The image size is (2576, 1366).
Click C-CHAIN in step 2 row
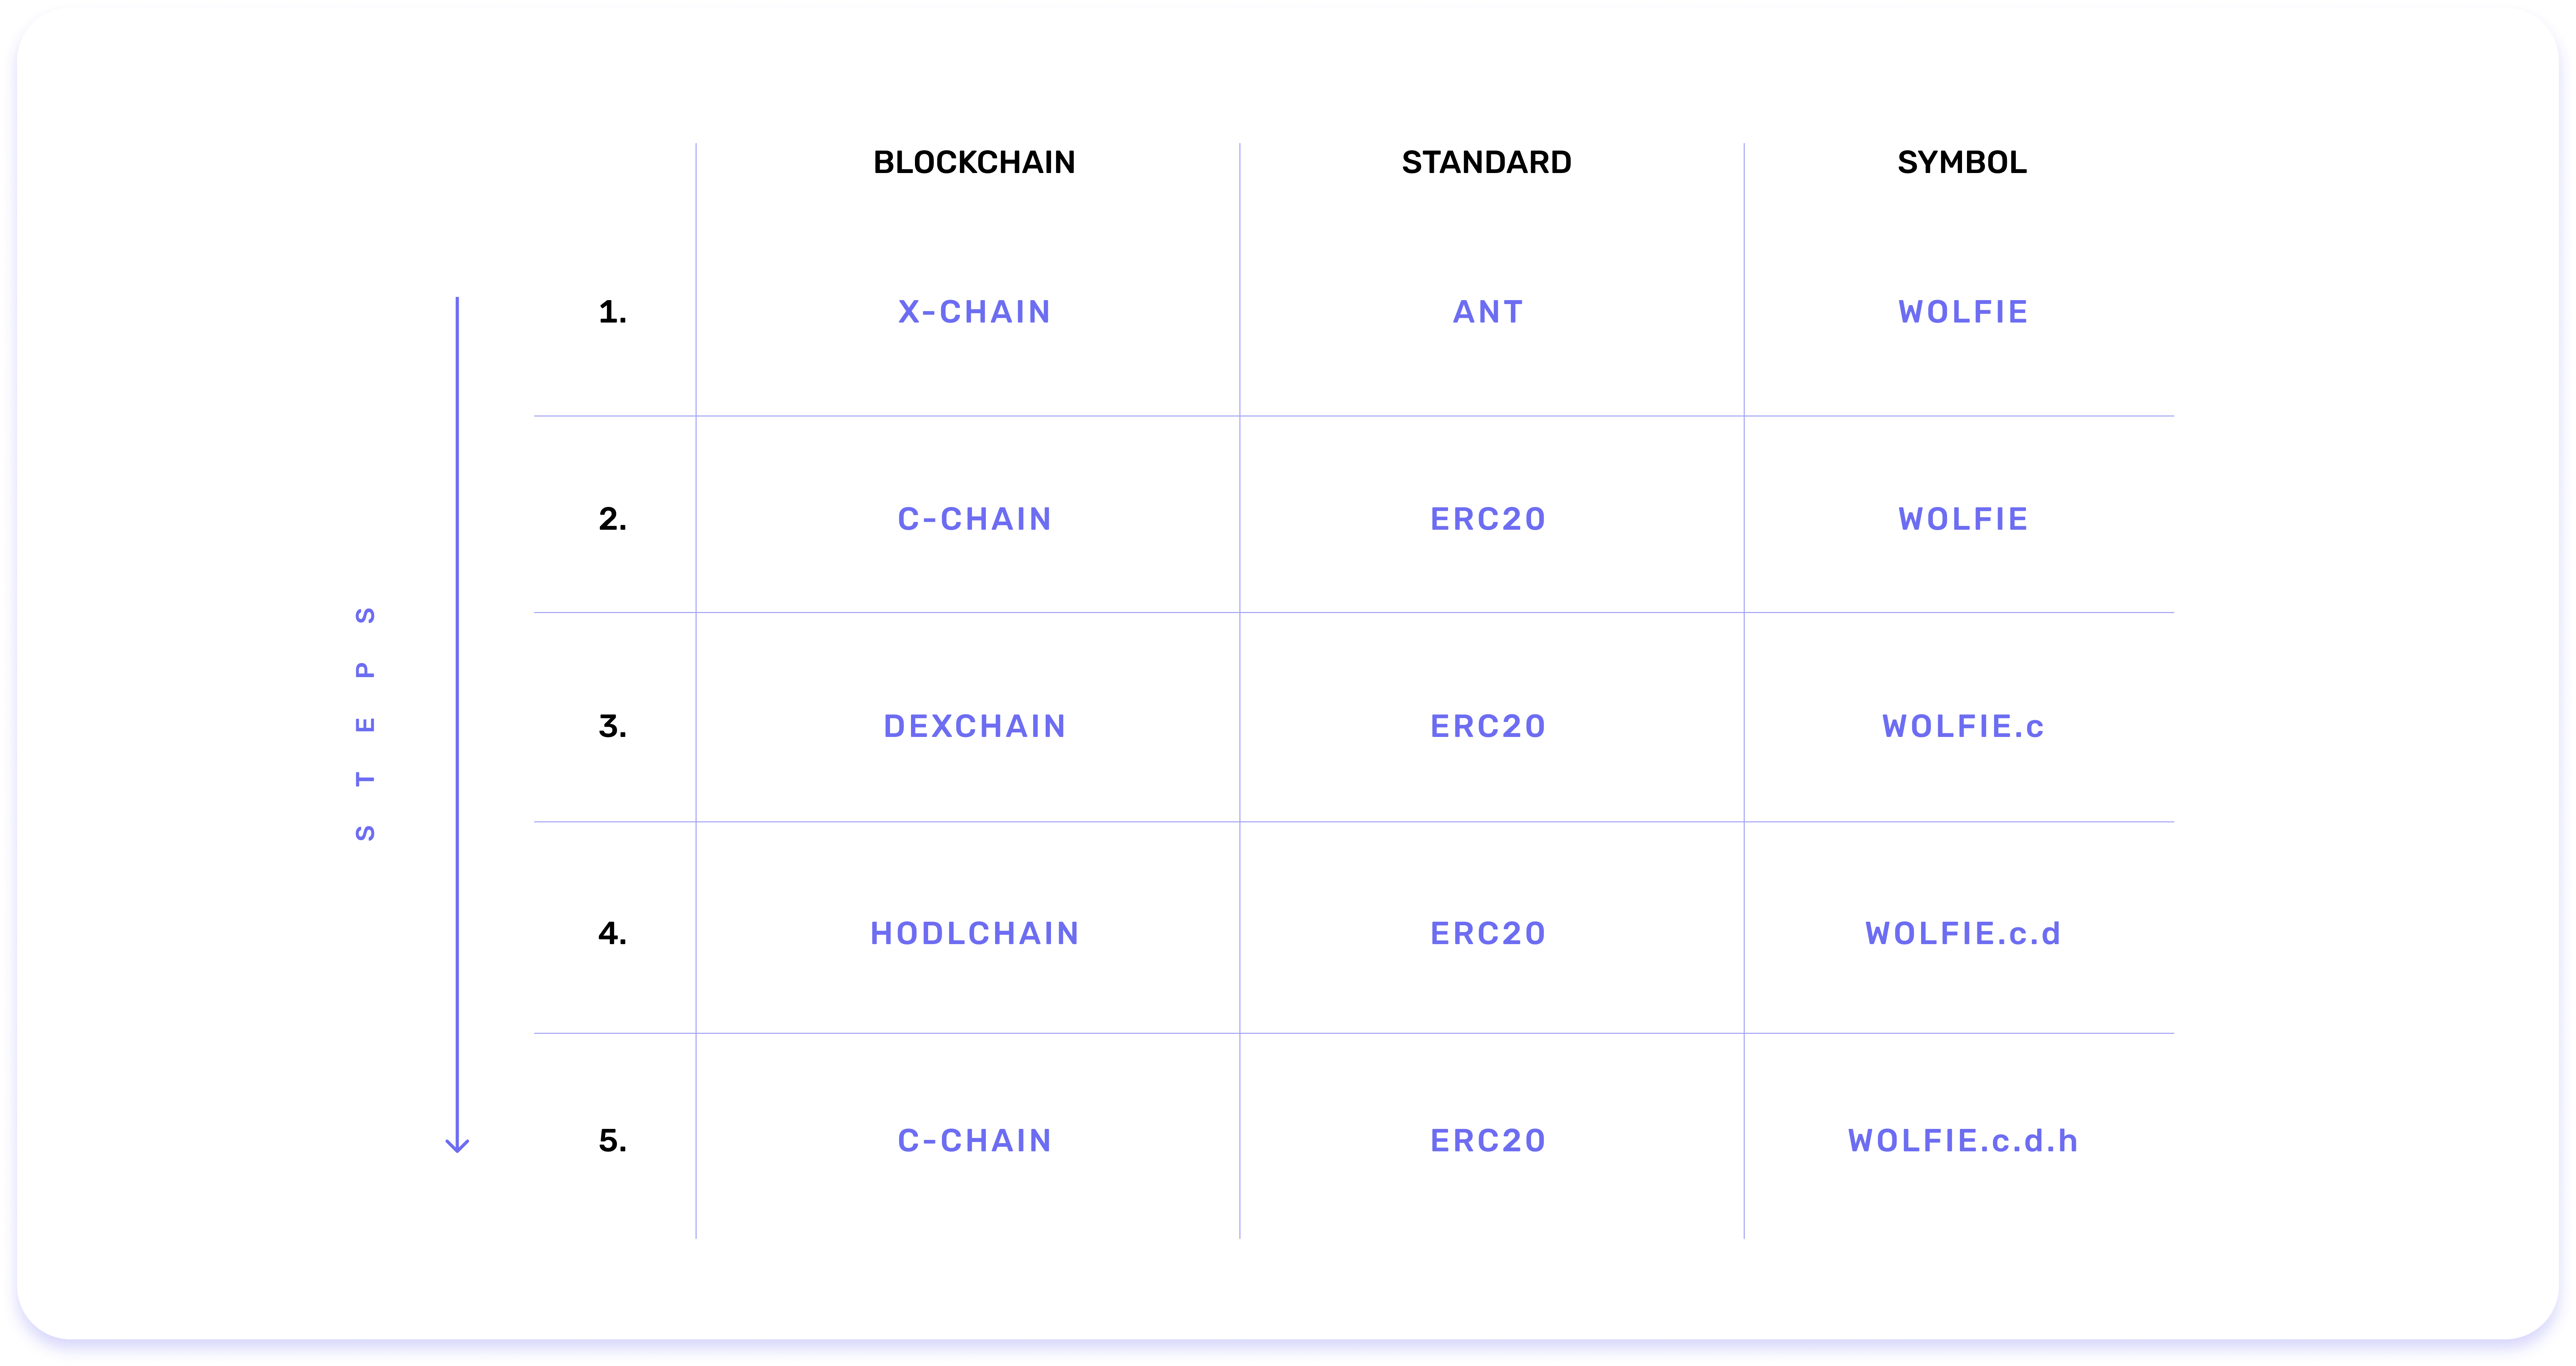(x=974, y=519)
